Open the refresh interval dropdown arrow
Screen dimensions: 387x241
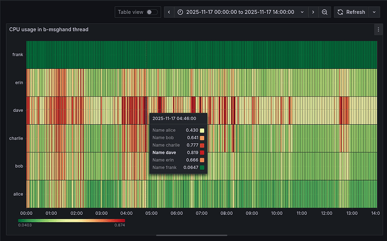click(x=374, y=12)
